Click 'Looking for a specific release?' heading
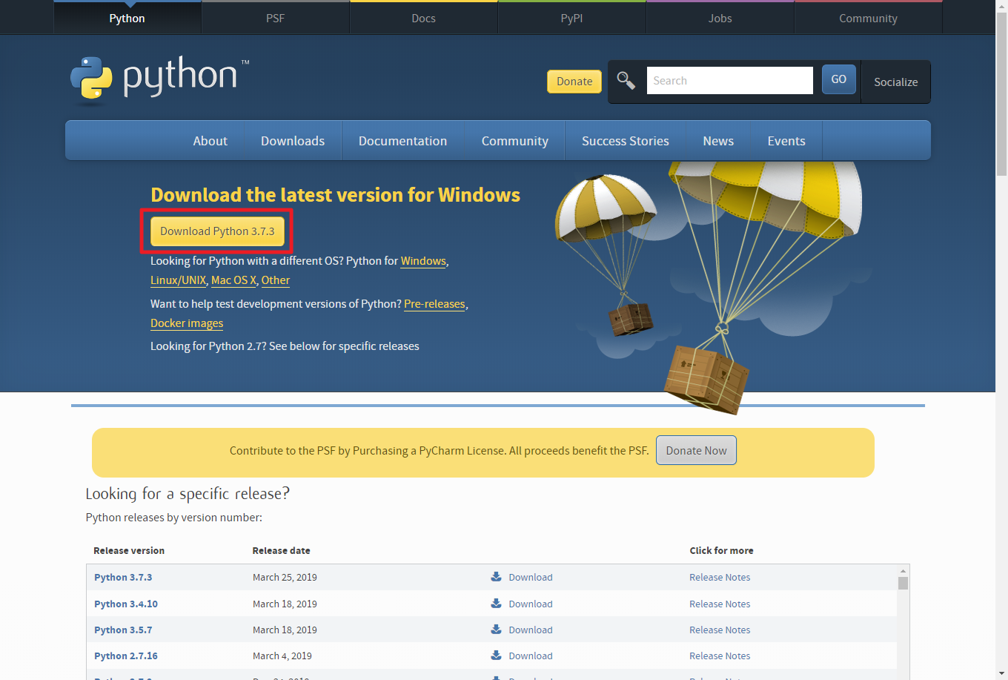Image resolution: width=1008 pixels, height=680 pixels. click(188, 494)
